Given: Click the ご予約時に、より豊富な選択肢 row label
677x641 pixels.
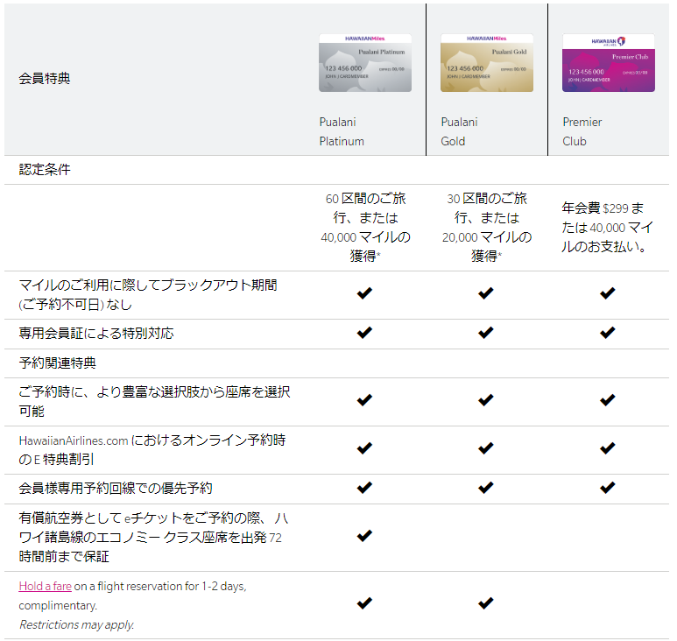Looking at the screenshot, I should coord(154,401).
